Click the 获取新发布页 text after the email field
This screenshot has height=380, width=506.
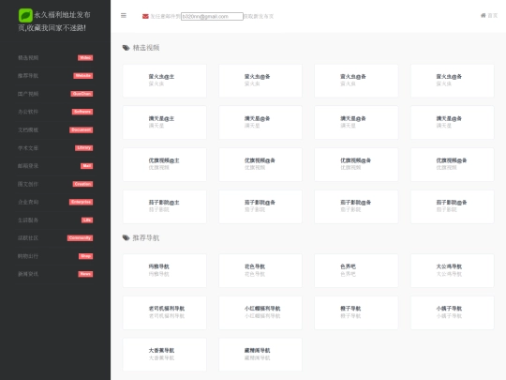coord(259,16)
